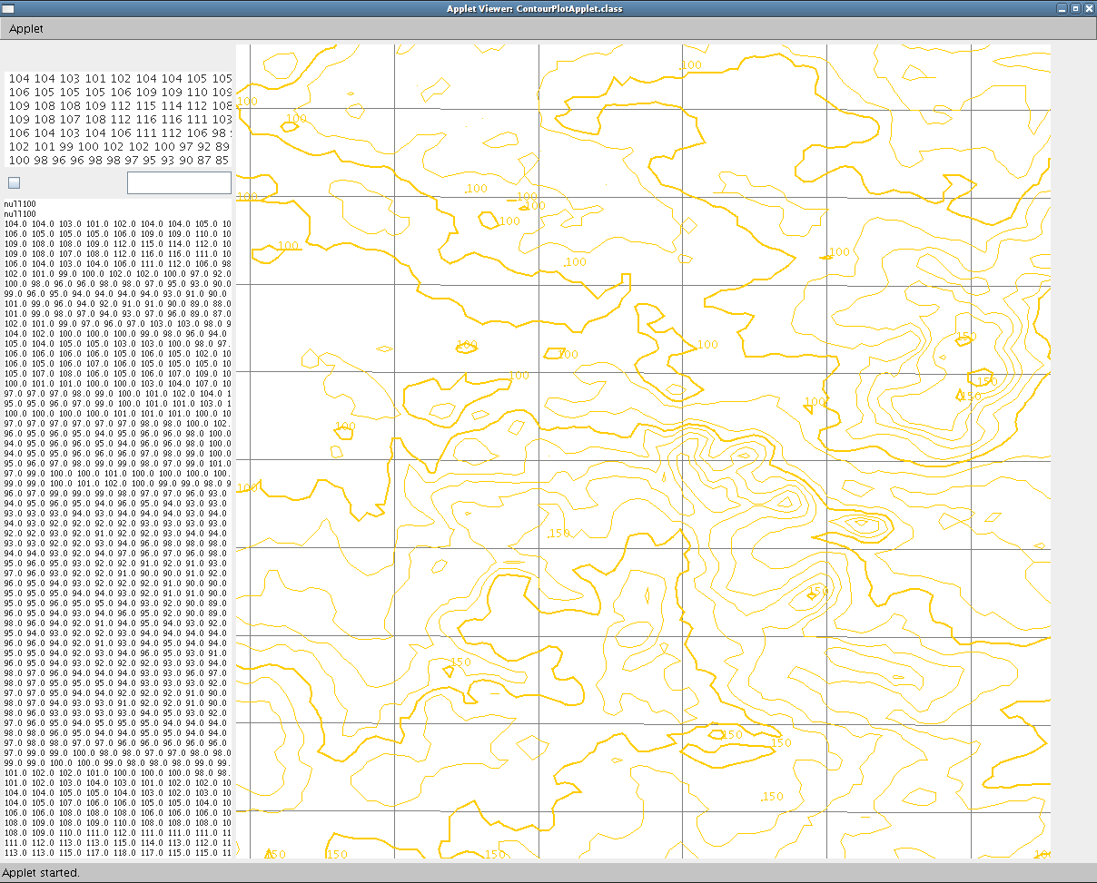This screenshot has width=1097, height=883.
Task: Click data row starting "104 104 103 101"
Action: (x=118, y=79)
